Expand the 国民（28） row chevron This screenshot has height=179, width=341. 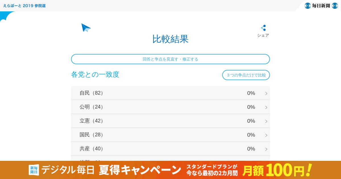pos(266,135)
